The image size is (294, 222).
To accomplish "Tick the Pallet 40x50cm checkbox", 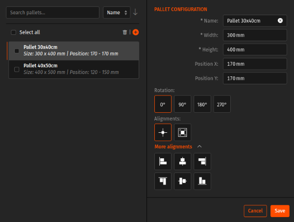I will click(x=17, y=69).
